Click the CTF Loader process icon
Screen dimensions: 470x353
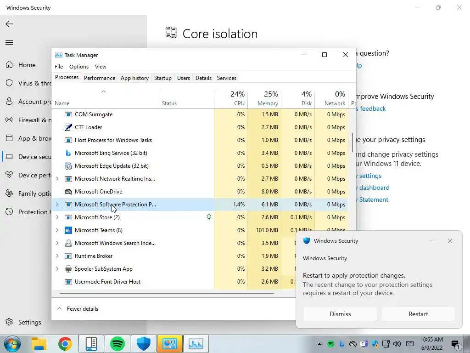click(68, 127)
